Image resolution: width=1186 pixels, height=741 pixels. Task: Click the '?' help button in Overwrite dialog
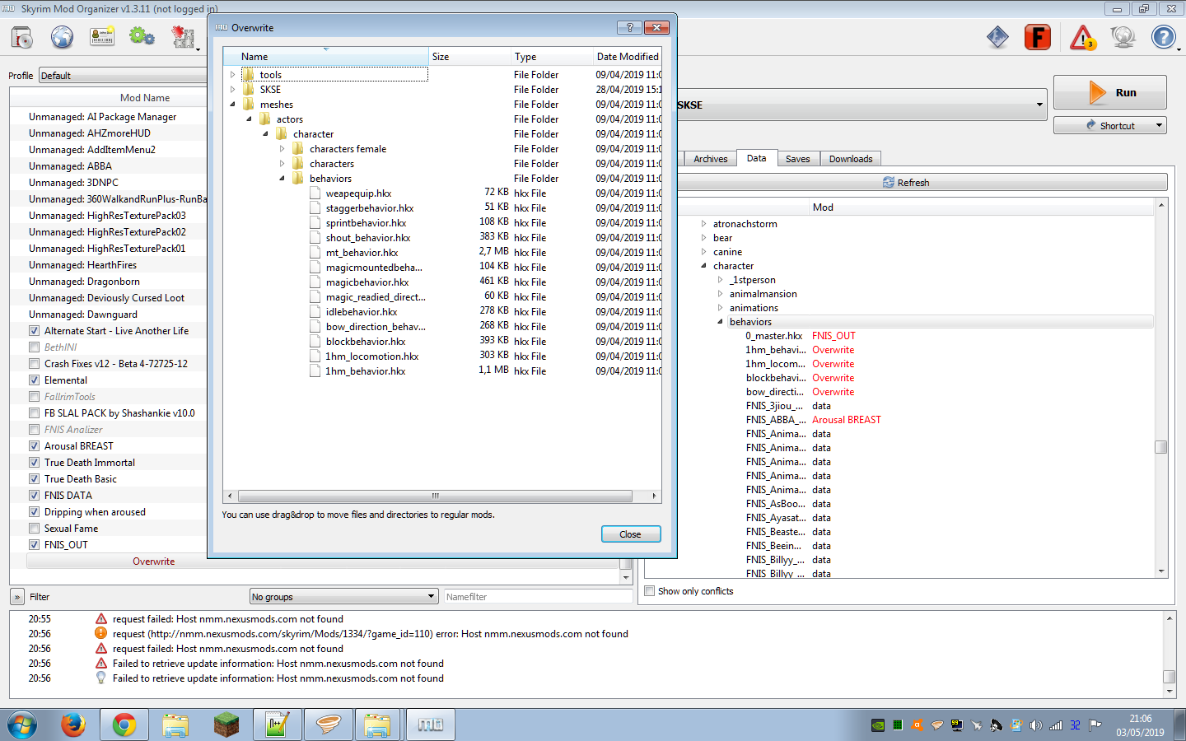point(629,27)
